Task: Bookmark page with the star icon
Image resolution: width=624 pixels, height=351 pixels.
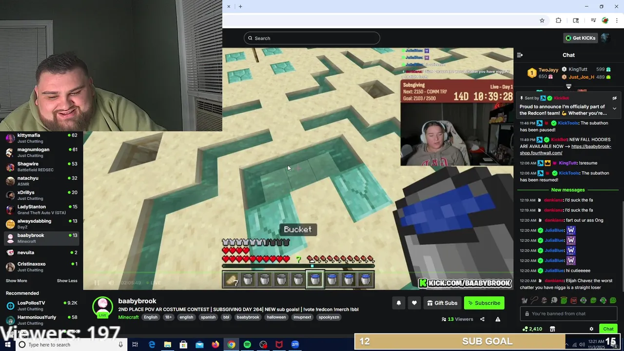Action: pyautogui.click(x=542, y=20)
